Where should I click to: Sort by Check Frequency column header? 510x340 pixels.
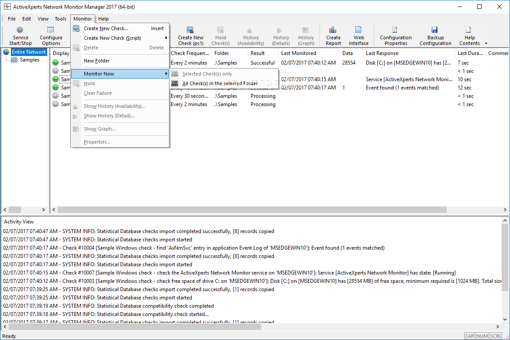(190, 53)
